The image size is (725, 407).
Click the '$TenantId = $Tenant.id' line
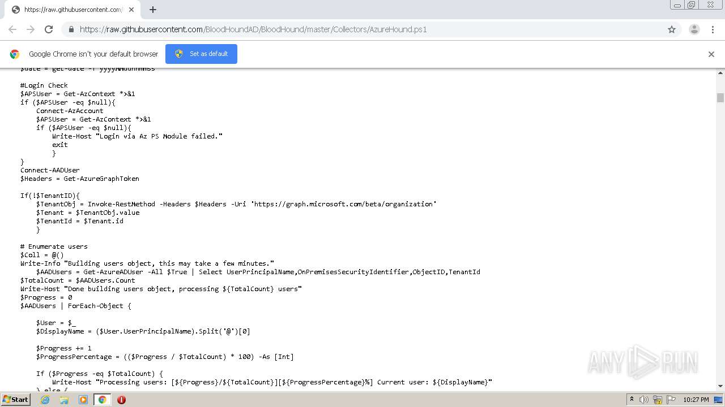point(80,221)
